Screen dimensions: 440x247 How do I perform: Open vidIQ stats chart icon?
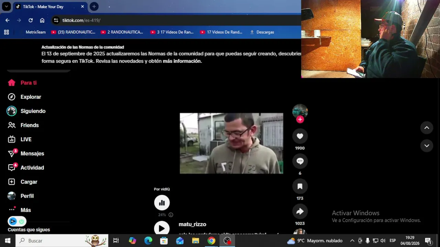162,202
